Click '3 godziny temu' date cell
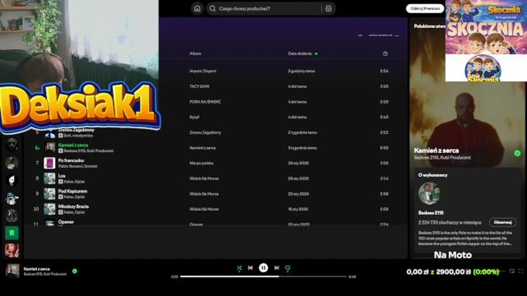This screenshot has width=527, height=296. [301, 71]
